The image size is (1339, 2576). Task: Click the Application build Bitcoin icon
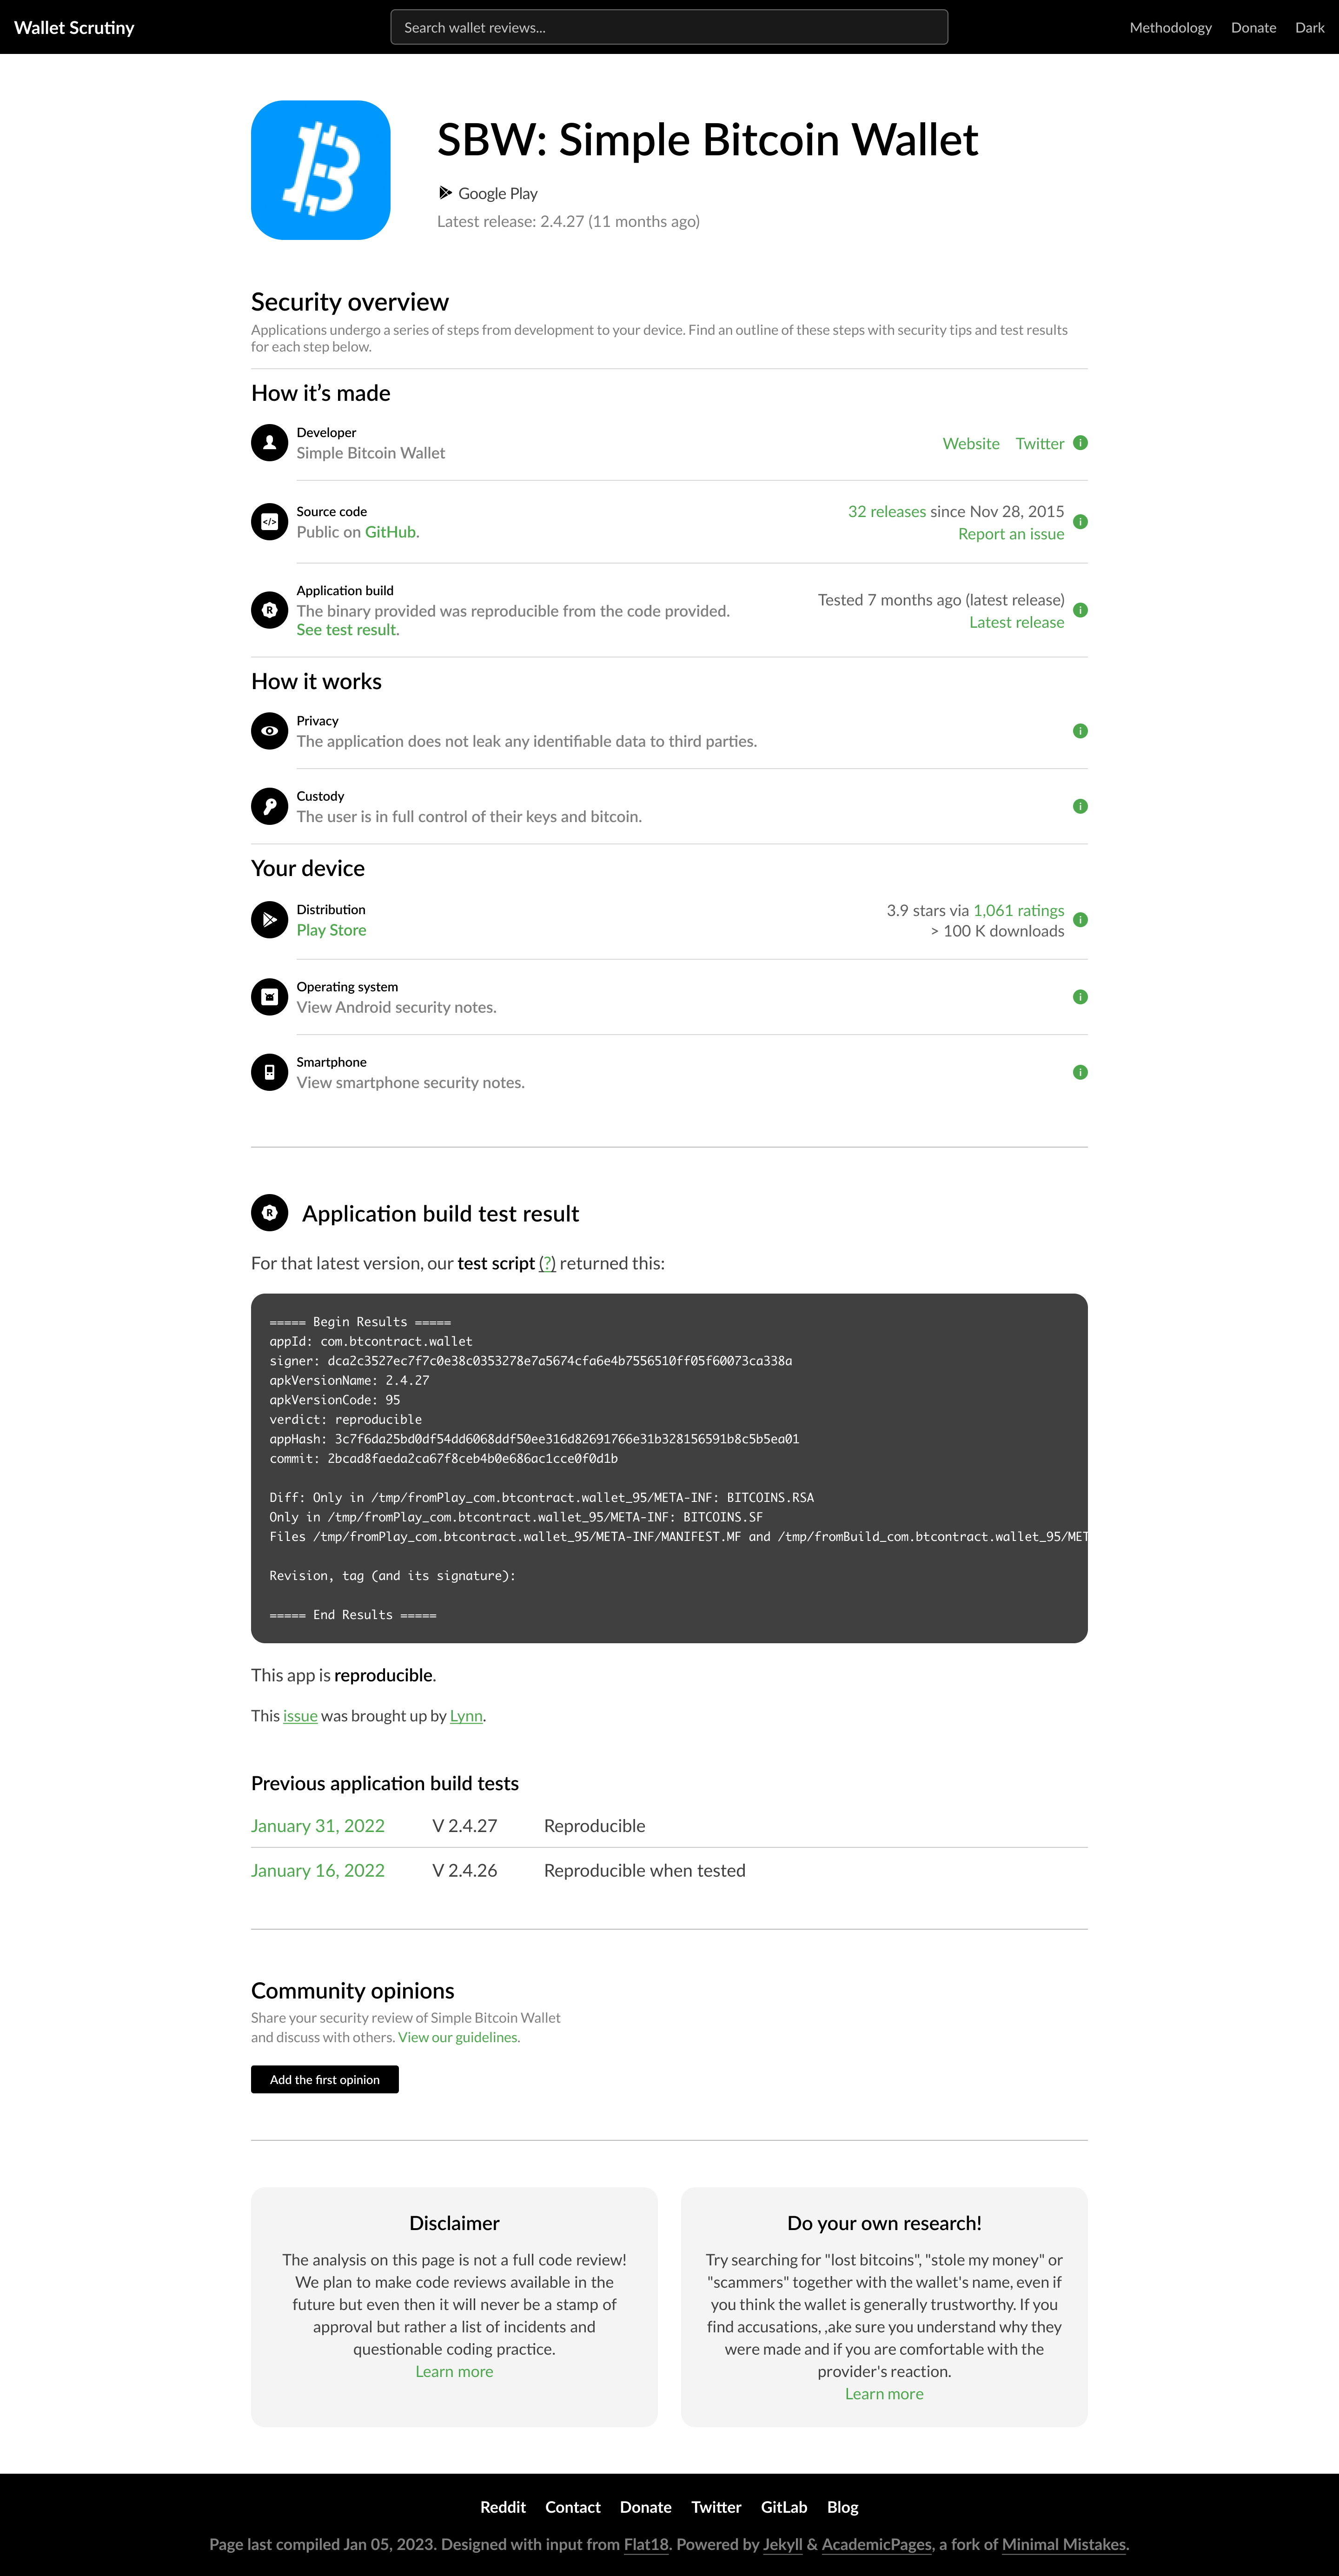click(269, 610)
